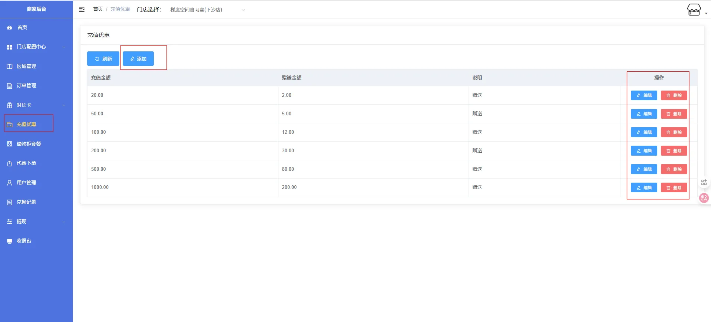Click the 刷新 refresh button
The height and width of the screenshot is (322, 711).
(x=103, y=59)
